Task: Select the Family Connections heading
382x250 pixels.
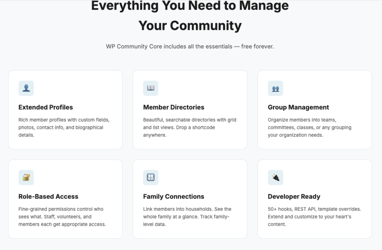Action: pyautogui.click(x=173, y=197)
